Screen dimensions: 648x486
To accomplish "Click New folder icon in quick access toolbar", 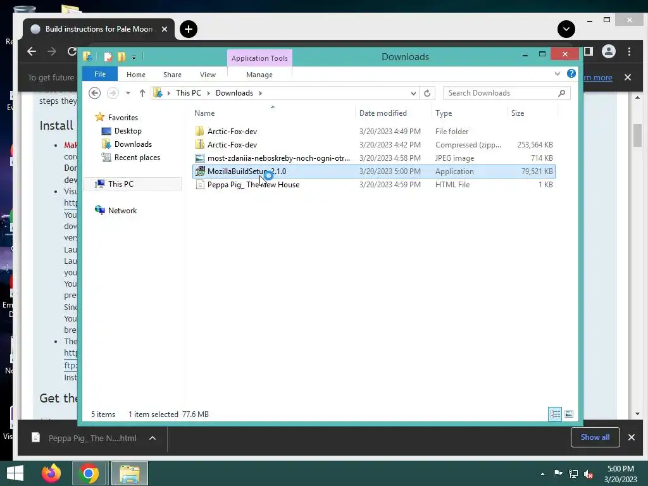I will click(121, 56).
